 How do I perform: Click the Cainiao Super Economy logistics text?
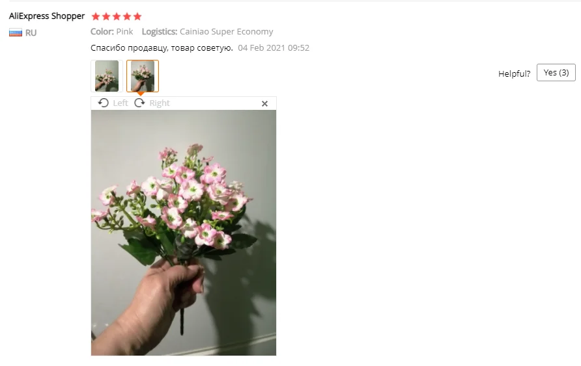(x=227, y=32)
